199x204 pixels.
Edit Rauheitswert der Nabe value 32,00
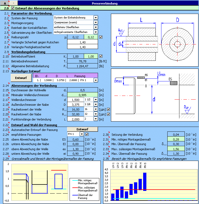tap(75, 114)
